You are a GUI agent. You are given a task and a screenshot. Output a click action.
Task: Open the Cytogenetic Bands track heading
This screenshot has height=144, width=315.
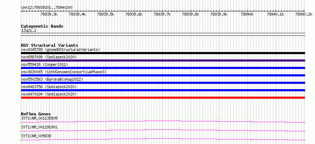point(42,26)
